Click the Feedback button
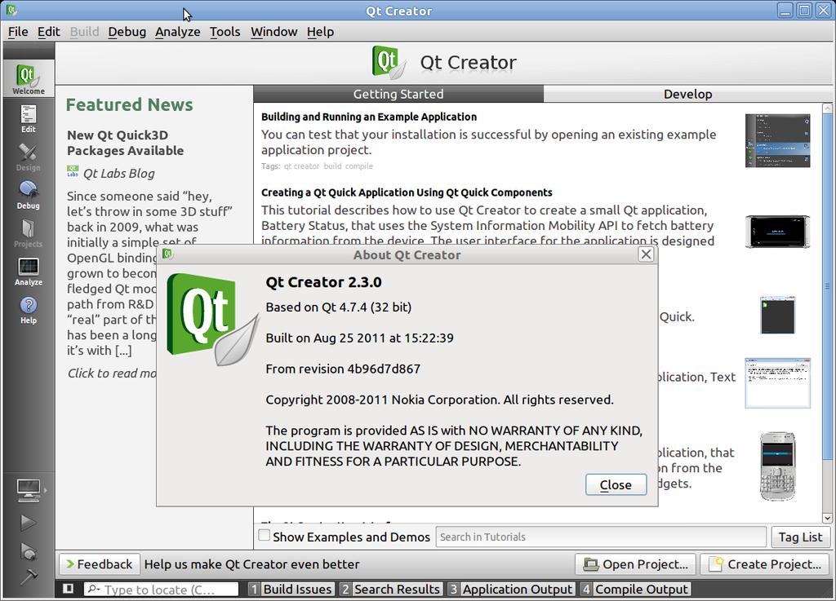 [100, 564]
